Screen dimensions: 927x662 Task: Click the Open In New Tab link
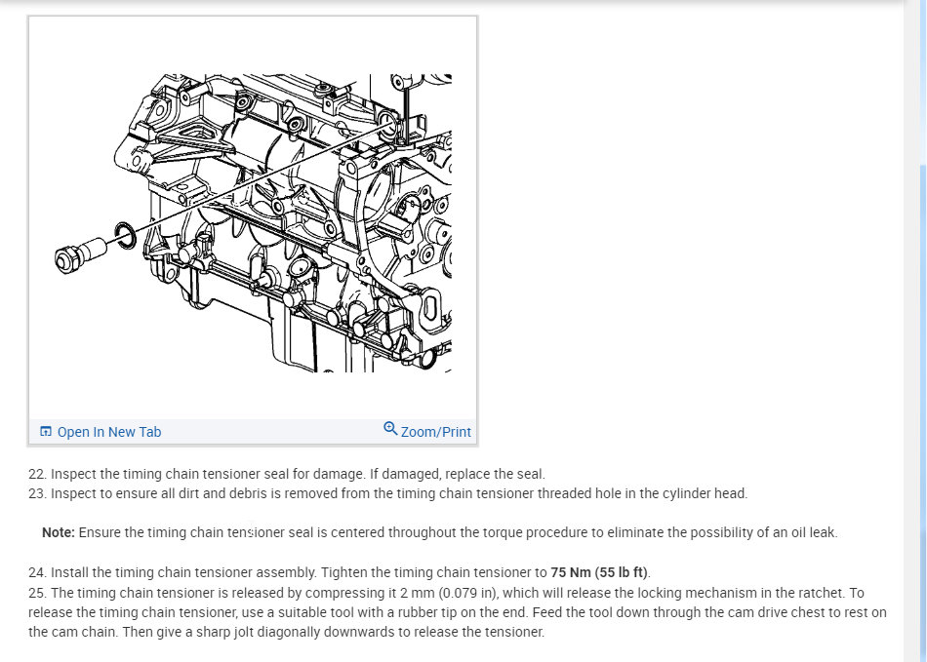(108, 432)
